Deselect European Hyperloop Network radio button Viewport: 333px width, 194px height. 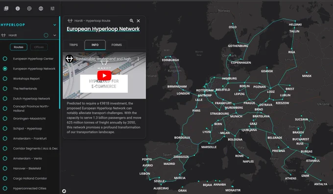click(x=5, y=69)
